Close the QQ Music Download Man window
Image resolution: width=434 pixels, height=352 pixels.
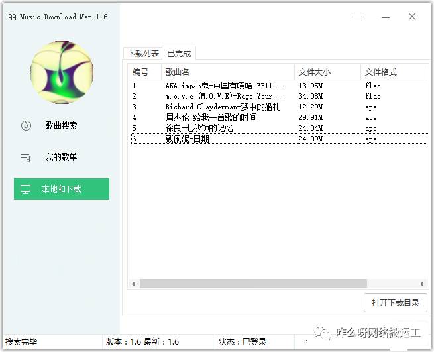point(412,17)
